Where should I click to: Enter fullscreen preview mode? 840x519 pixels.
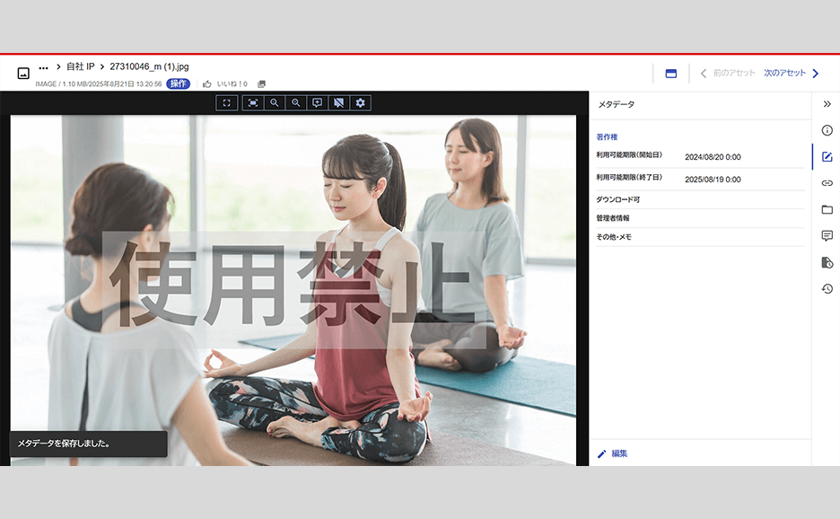pos(227,102)
